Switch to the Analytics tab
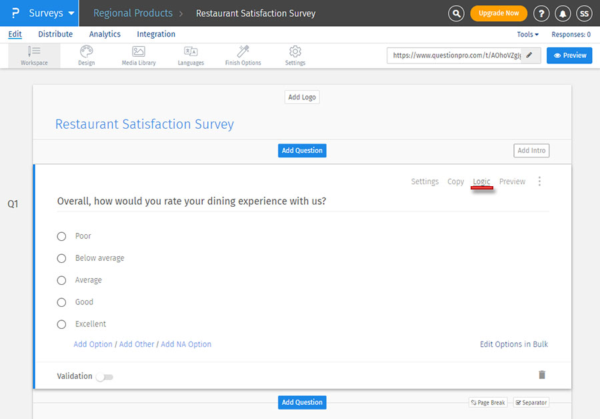 [x=105, y=34]
